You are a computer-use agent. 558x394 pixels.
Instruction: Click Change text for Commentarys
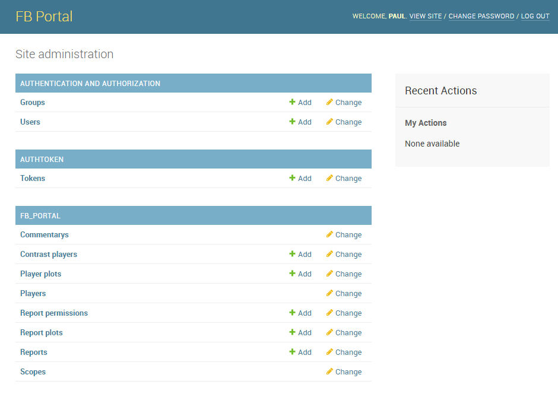[x=348, y=235]
